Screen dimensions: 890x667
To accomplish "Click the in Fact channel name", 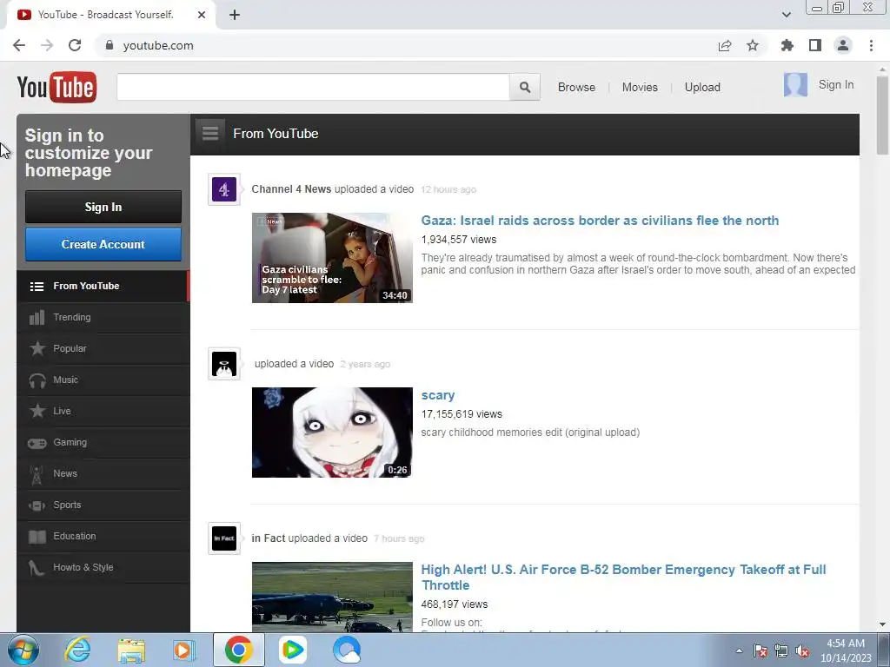I will coord(269,538).
